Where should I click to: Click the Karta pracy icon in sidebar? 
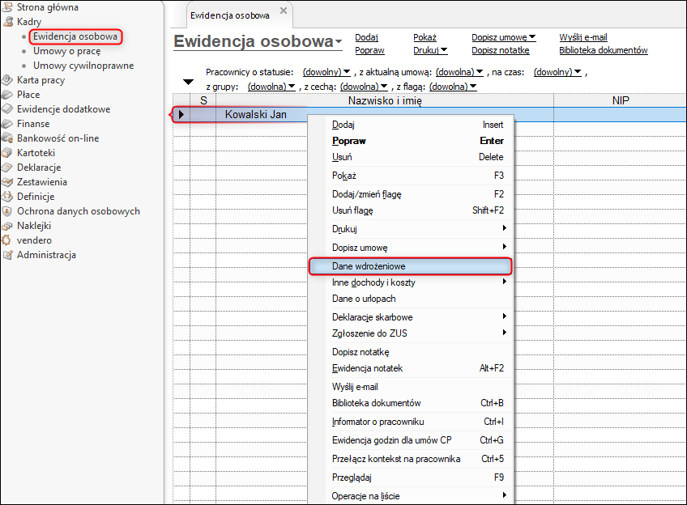[x=7, y=79]
